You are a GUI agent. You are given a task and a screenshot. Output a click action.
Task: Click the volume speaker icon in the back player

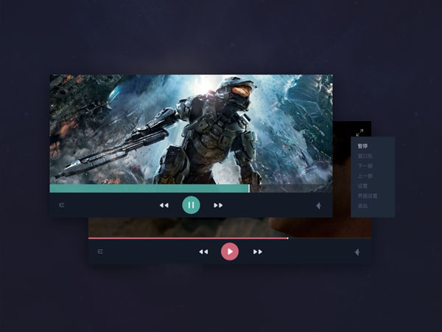click(x=357, y=252)
